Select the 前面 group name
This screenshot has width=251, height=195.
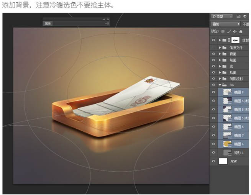233,60
